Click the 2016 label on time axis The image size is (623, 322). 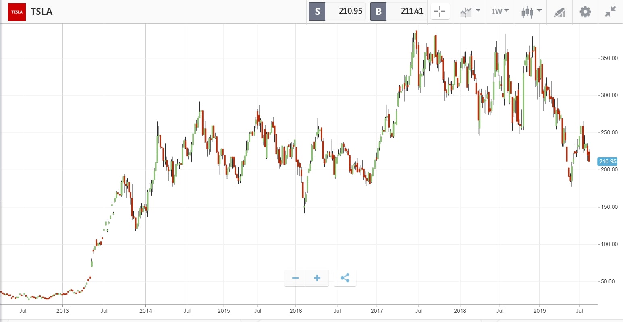click(295, 311)
